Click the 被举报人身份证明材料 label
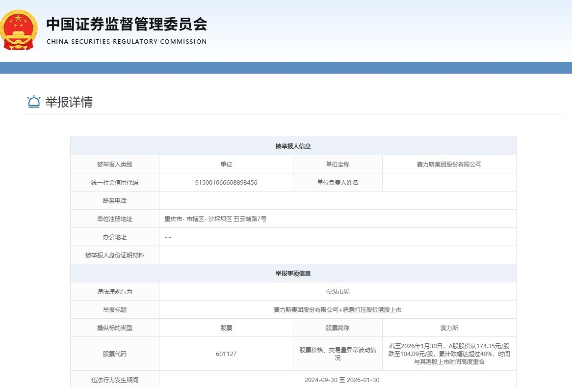 (114, 255)
